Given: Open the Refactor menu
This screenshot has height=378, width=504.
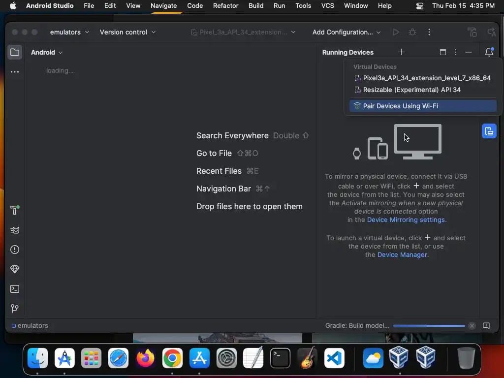Looking at the screenshot, I should [x=225, y=6].
